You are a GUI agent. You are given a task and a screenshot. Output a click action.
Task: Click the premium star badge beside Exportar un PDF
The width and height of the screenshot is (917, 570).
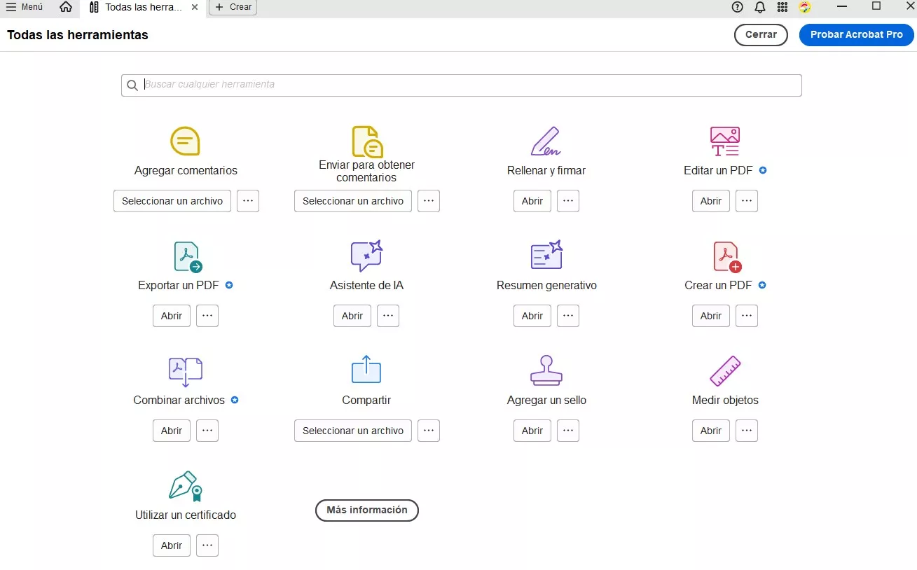pos(229,285)
